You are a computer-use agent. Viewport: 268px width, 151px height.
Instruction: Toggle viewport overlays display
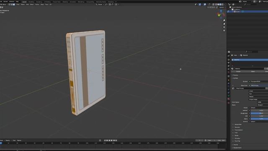pyautogui.click(x=205, y=5)
